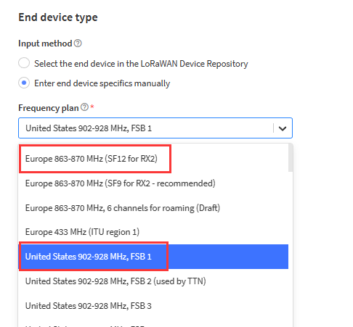Click the Frequency plan label text

(x=49, y=108)
